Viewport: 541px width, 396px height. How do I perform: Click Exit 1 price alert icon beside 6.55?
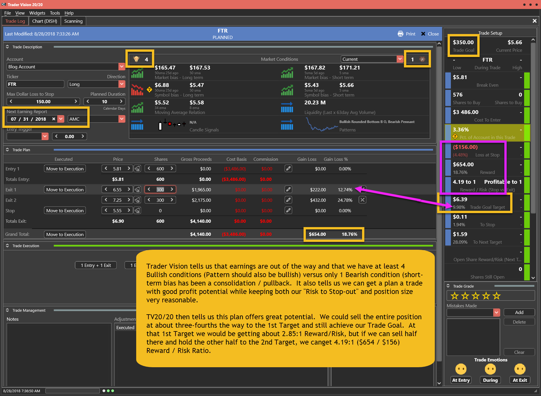tap(137, 190)
